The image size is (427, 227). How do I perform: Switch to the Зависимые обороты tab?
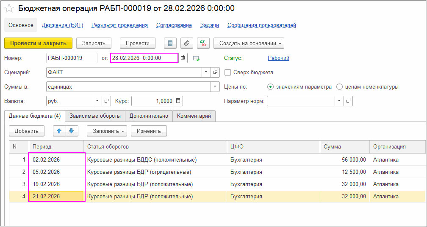95,116
